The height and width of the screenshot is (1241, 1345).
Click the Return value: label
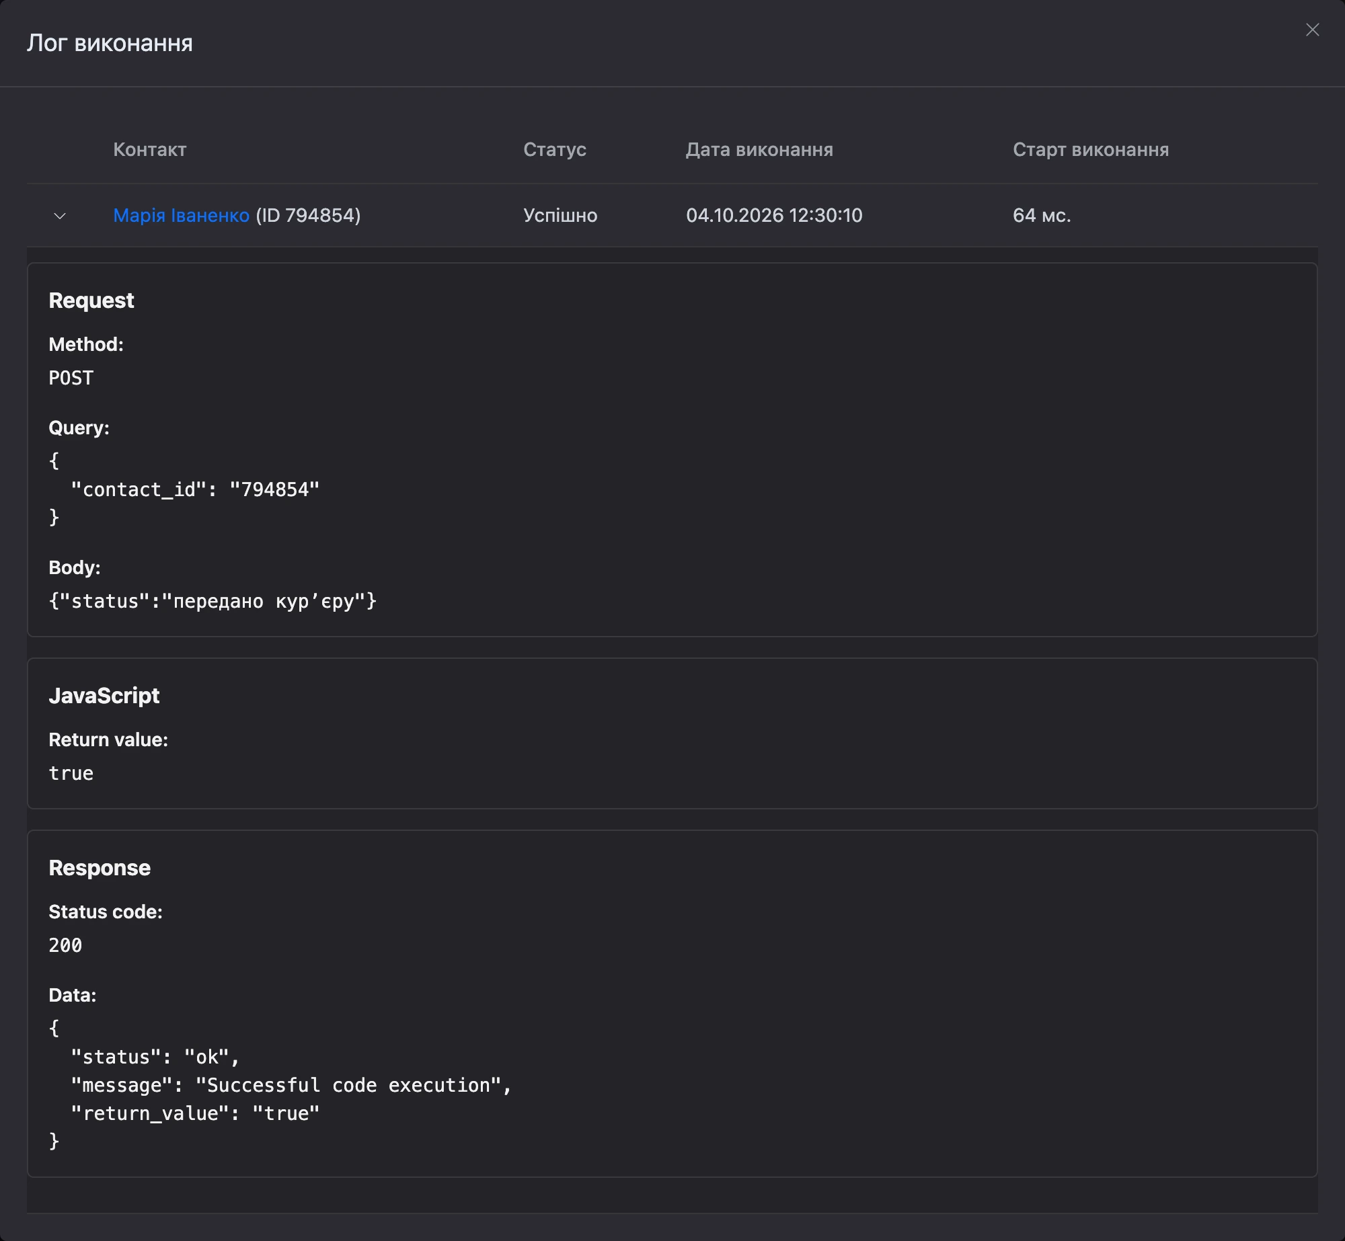point(108,739)
